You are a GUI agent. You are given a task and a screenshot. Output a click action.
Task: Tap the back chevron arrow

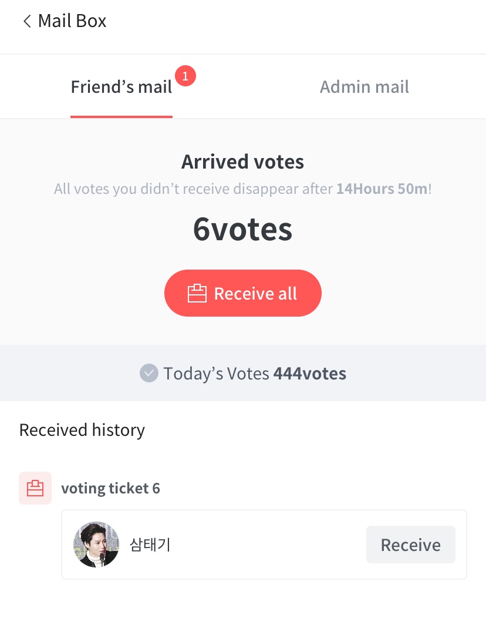[x=26, y=22]
